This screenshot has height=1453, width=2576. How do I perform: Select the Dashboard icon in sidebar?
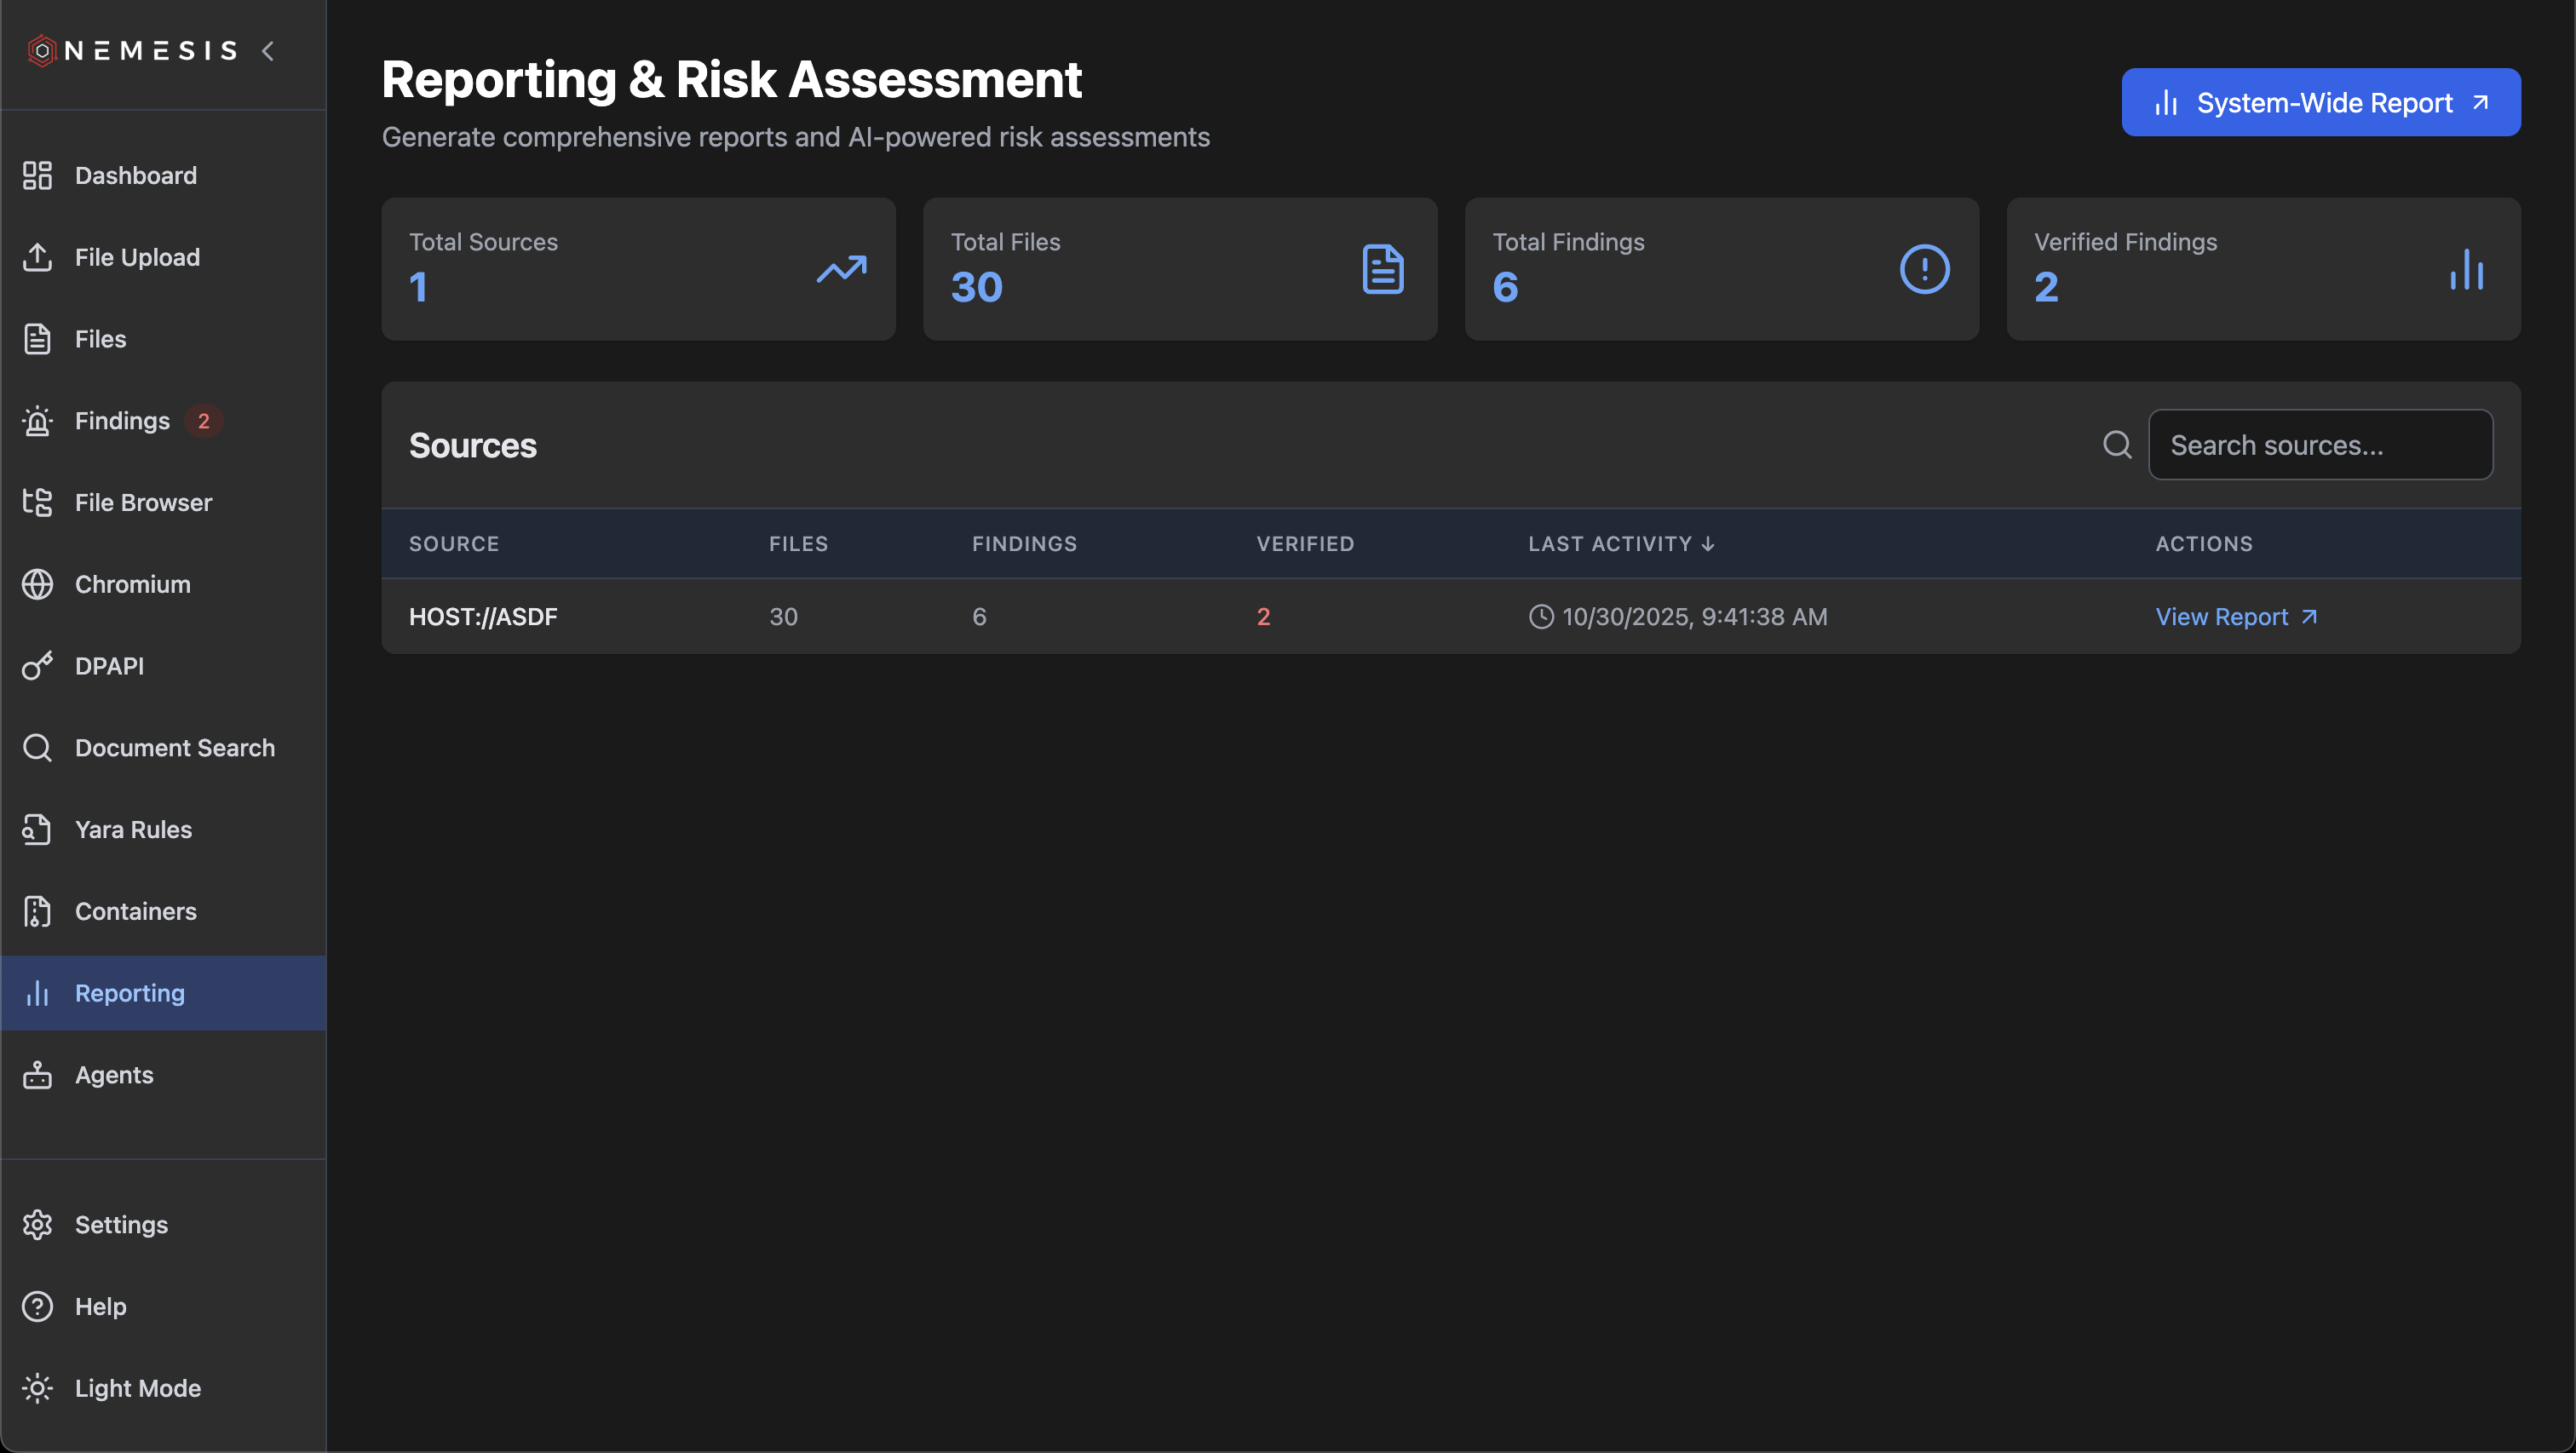(37, 175)
